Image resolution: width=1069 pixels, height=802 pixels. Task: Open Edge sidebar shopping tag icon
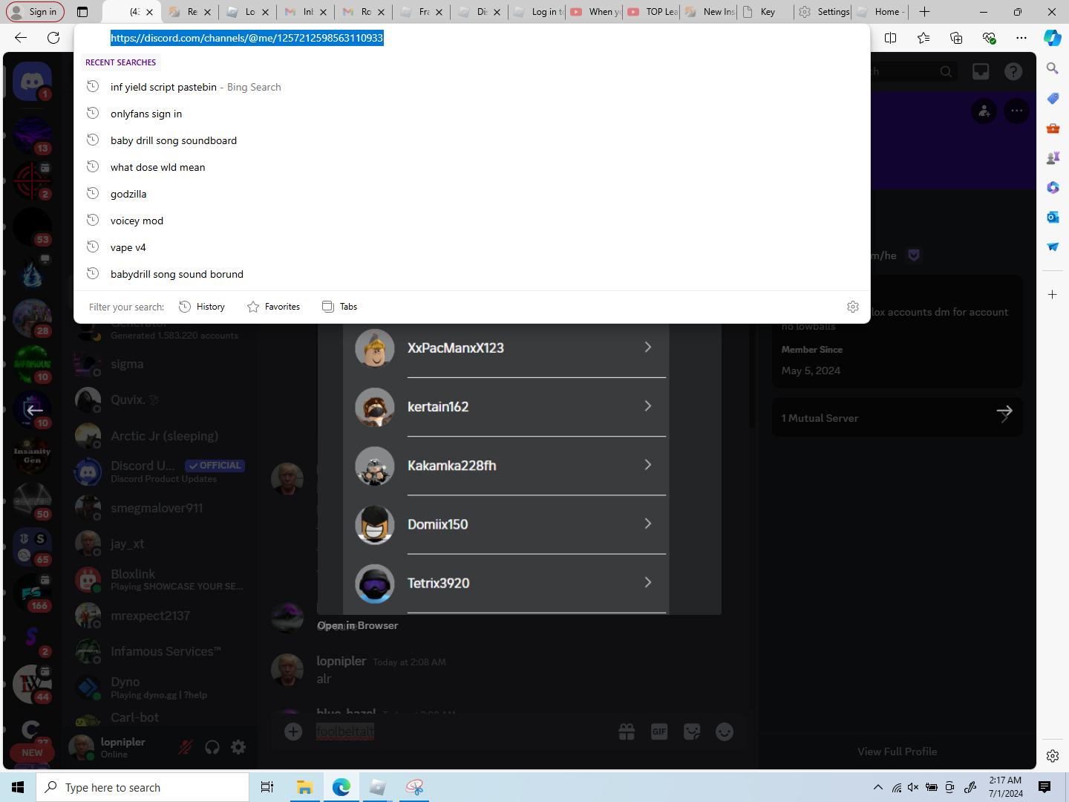(x=1053, y=98)
